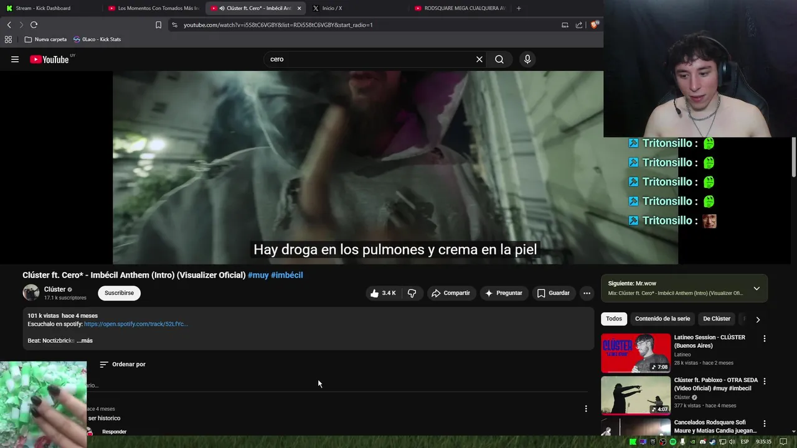Go to the YouTube home logo

(49, 59)
